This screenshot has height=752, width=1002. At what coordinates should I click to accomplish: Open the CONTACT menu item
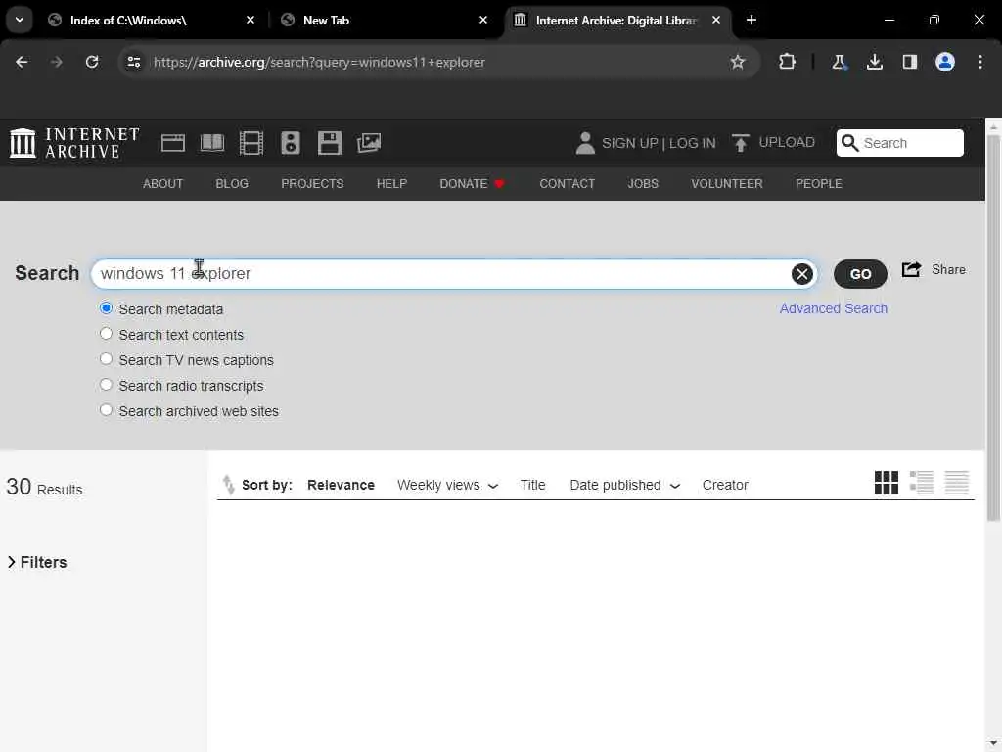(x=567, y=183)
